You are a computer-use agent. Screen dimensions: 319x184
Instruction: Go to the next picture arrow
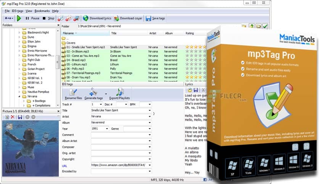click(33, 117)
